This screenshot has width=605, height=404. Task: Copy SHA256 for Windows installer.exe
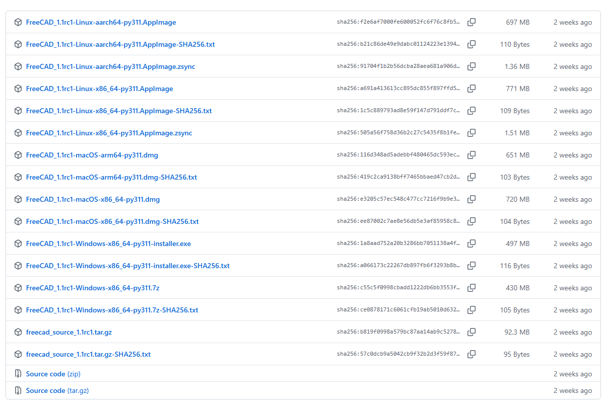pyautogui.click(x=472, y=244)
